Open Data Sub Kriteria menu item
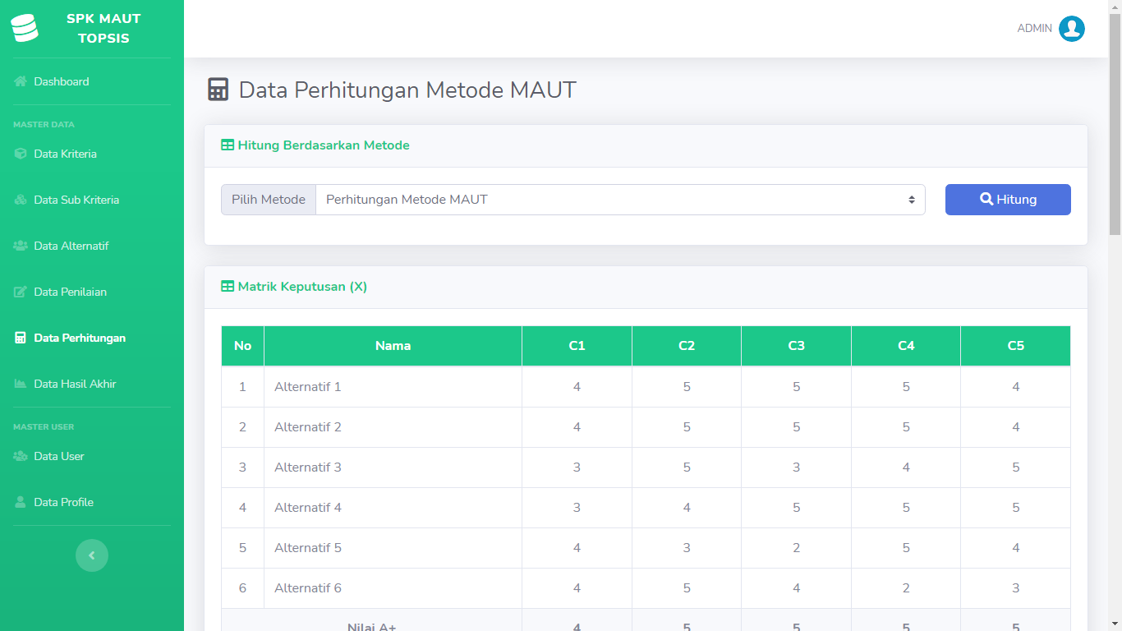The width and height of the screenshot is (1122, 631). (76, 200)
